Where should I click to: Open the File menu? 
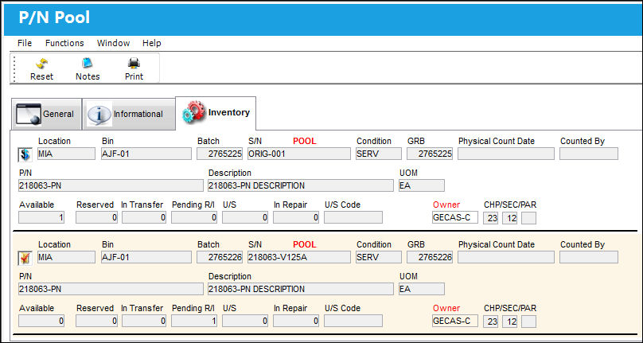[x=25, y=43]
